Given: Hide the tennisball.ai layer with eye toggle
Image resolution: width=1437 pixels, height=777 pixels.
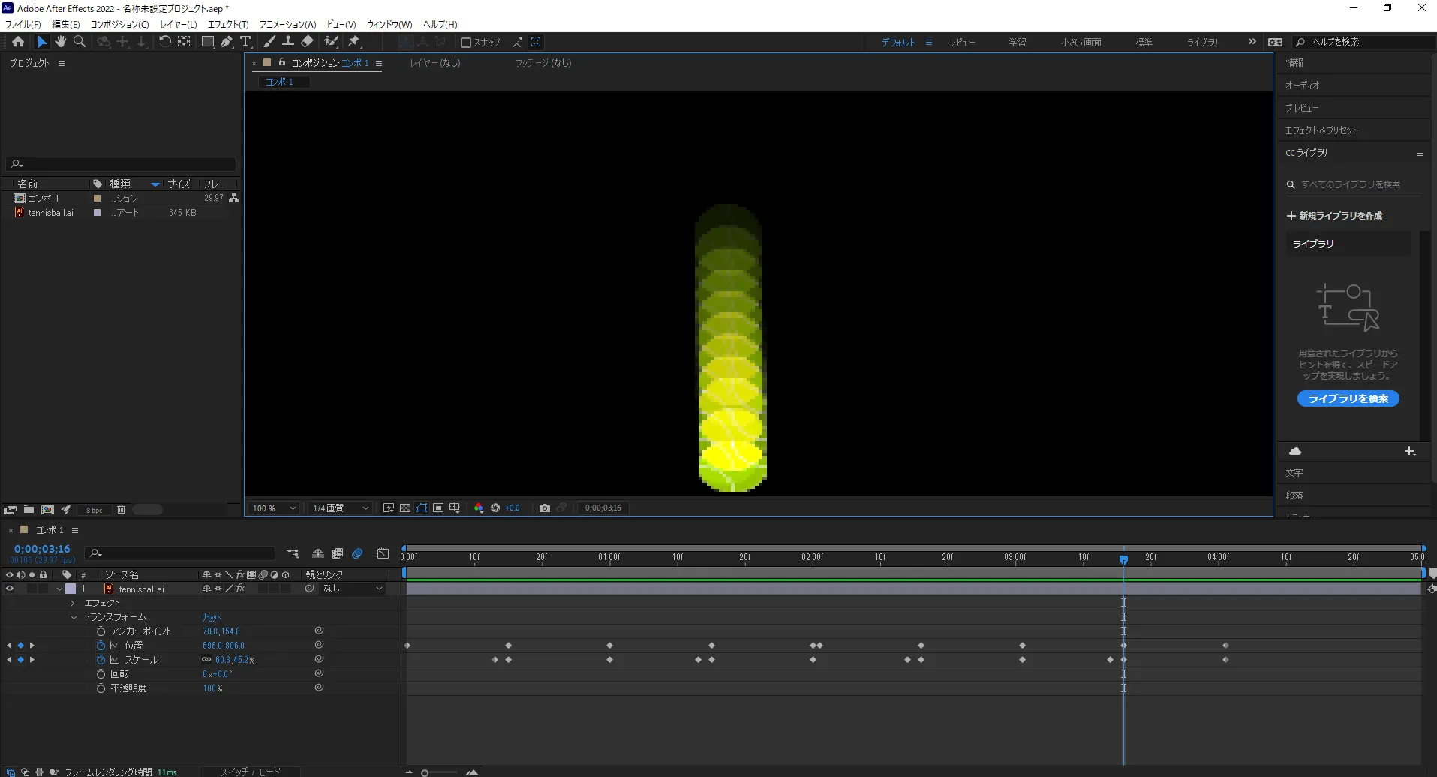Looking at the screenshot, I should tap(10, 589).
